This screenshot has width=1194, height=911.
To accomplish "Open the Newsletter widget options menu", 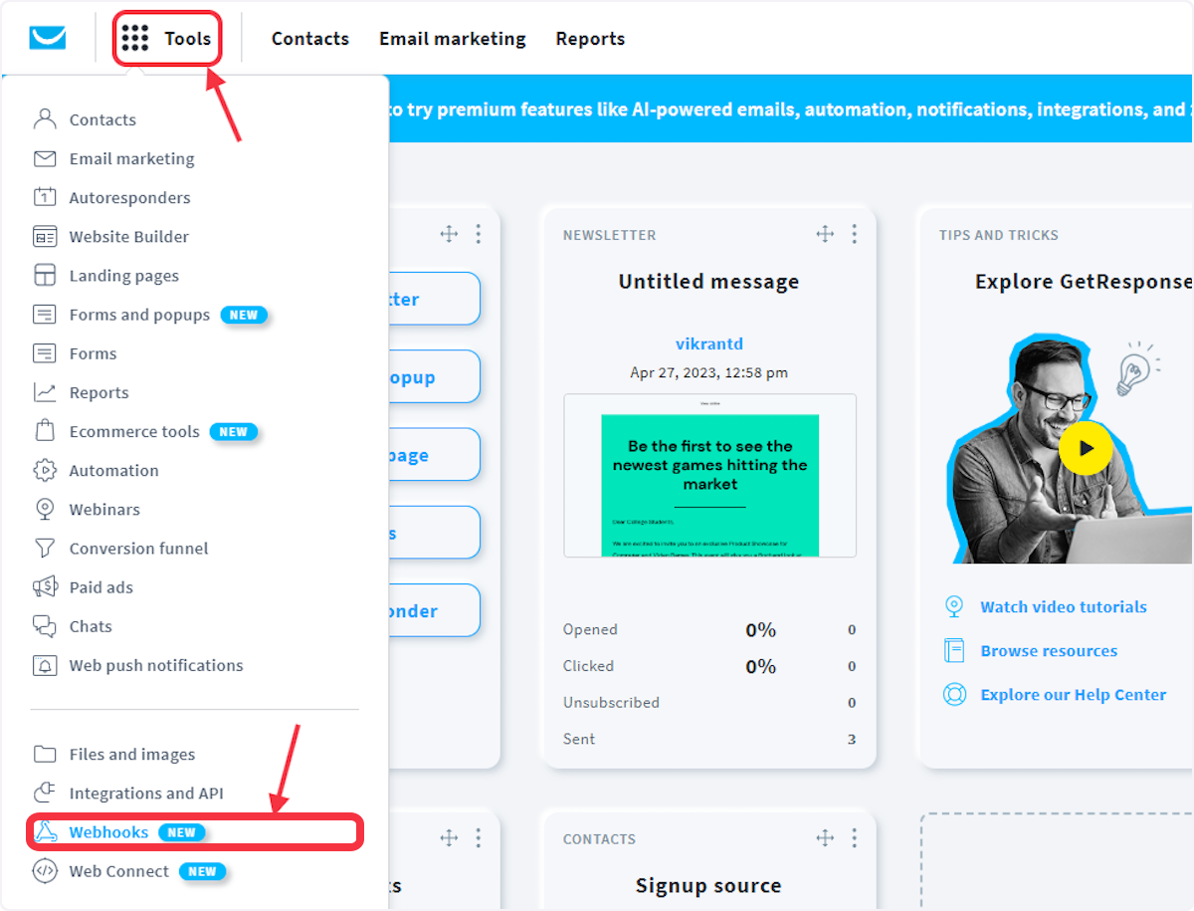I will coord(854,234).
